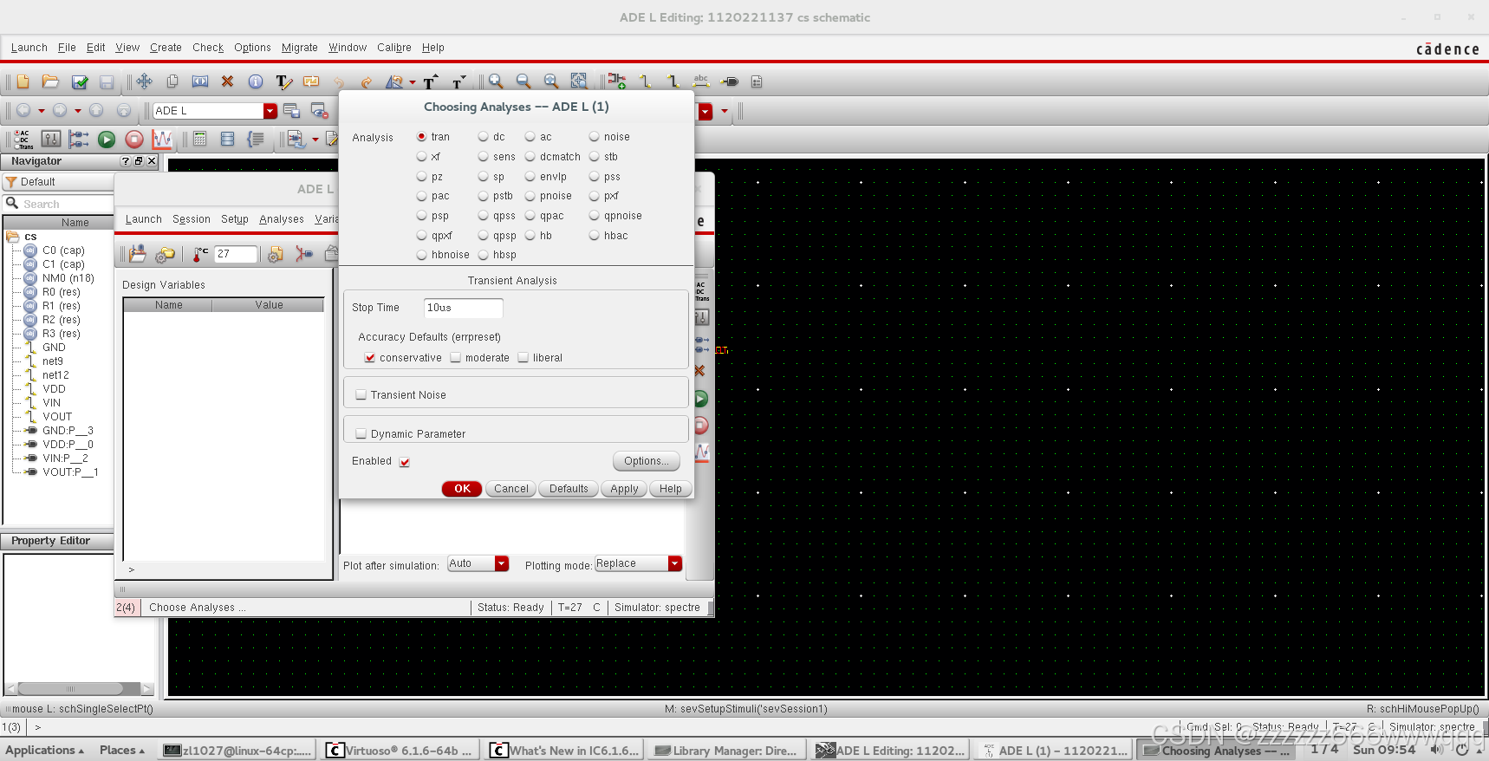Switch to Virtuoso 6.1.6-64b taskbar window
Viewport: 1489px width, 761px height.
[x=400, y=751]
